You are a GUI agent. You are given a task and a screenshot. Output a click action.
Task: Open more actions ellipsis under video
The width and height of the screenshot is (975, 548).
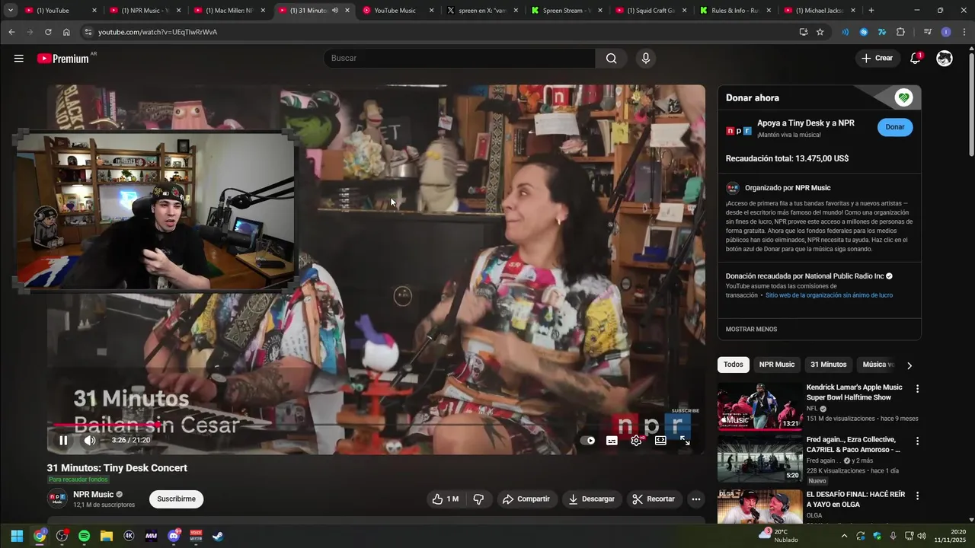click(695, 499)
